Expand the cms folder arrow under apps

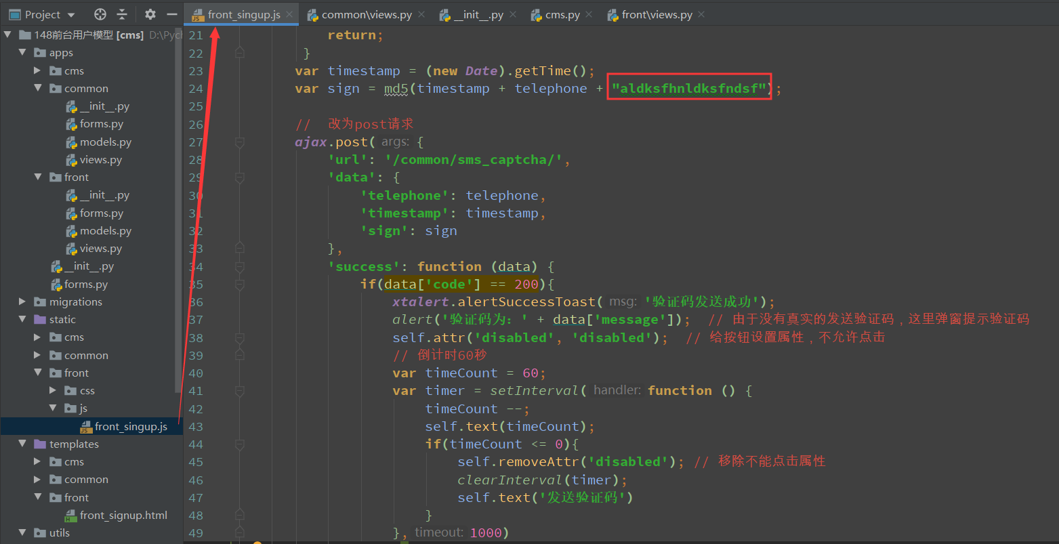click(37, 70)
